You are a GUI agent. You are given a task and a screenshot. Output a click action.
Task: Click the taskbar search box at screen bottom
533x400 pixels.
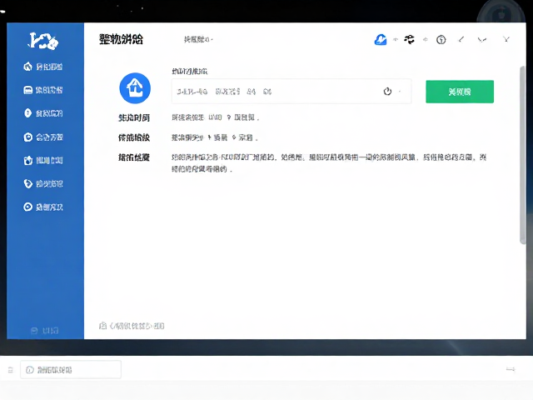pos(71,369)
